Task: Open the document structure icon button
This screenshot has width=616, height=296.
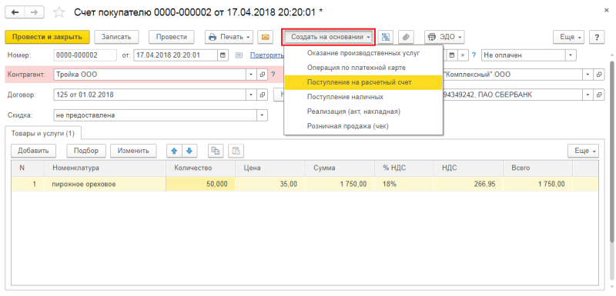Action: [x=387, y=37]
